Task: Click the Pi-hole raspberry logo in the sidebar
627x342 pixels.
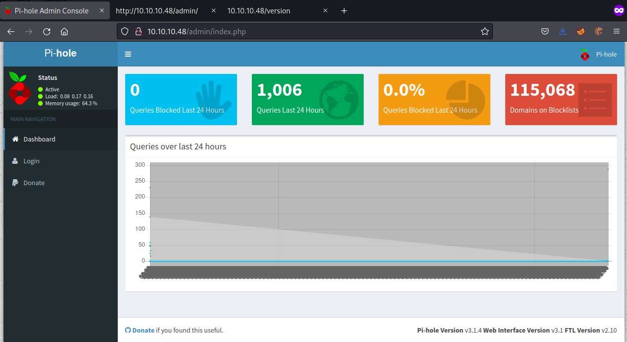Action: pyautogui.click(x=19, y=88)
